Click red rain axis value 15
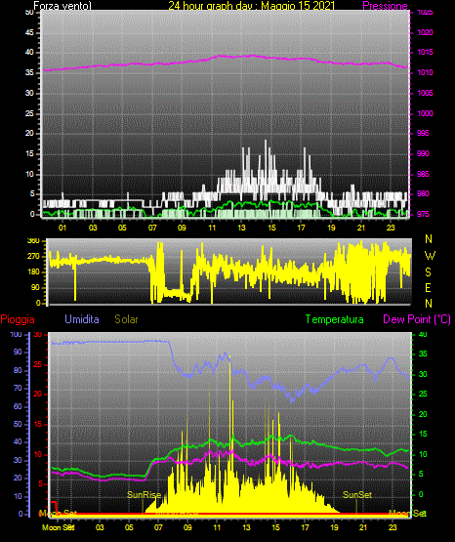 (x=38, y=424)
